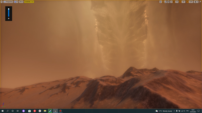The image size is (202, 113).
Task: Select the Translate transform gizmo
Action: (x=160, y=2)
